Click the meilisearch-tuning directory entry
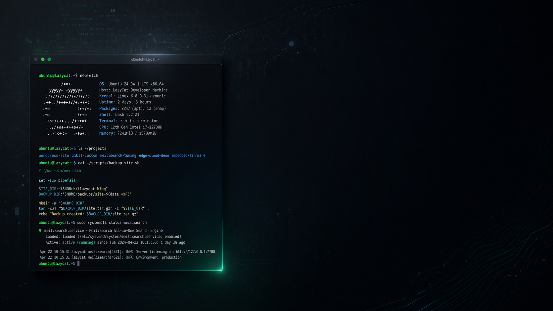This screenshot has height=311, width=553. coord(118,155)
